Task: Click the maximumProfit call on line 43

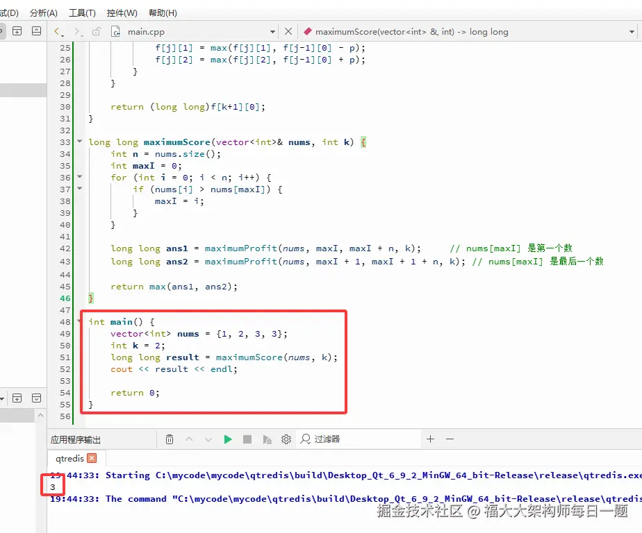Action: 240,262
